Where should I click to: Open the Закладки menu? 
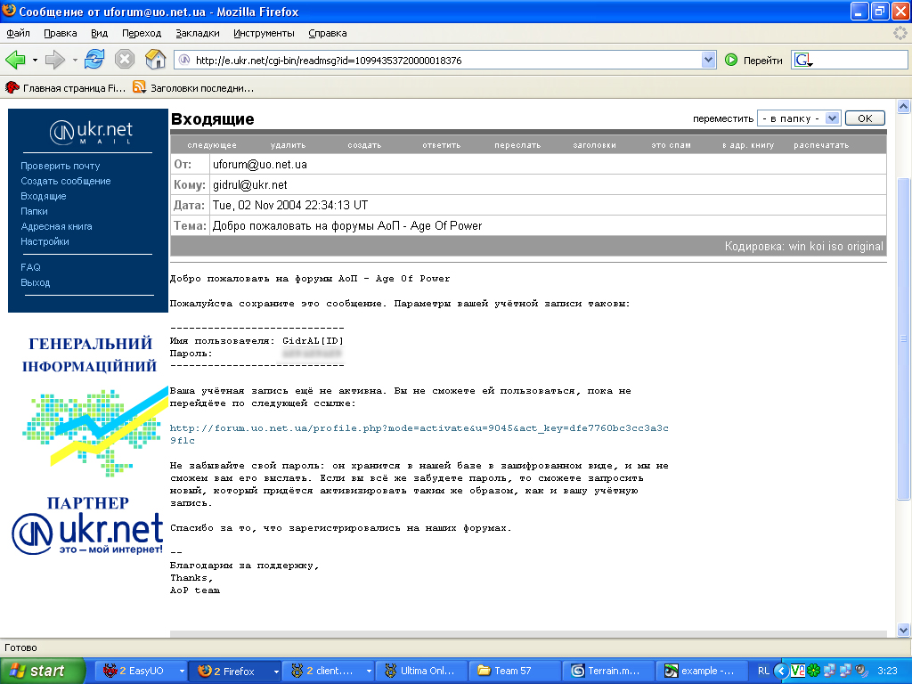click(x=197, y=33)
